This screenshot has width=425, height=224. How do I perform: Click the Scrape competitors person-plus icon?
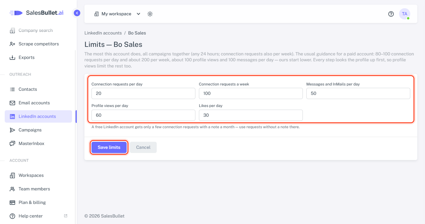(x=12, y=44)
